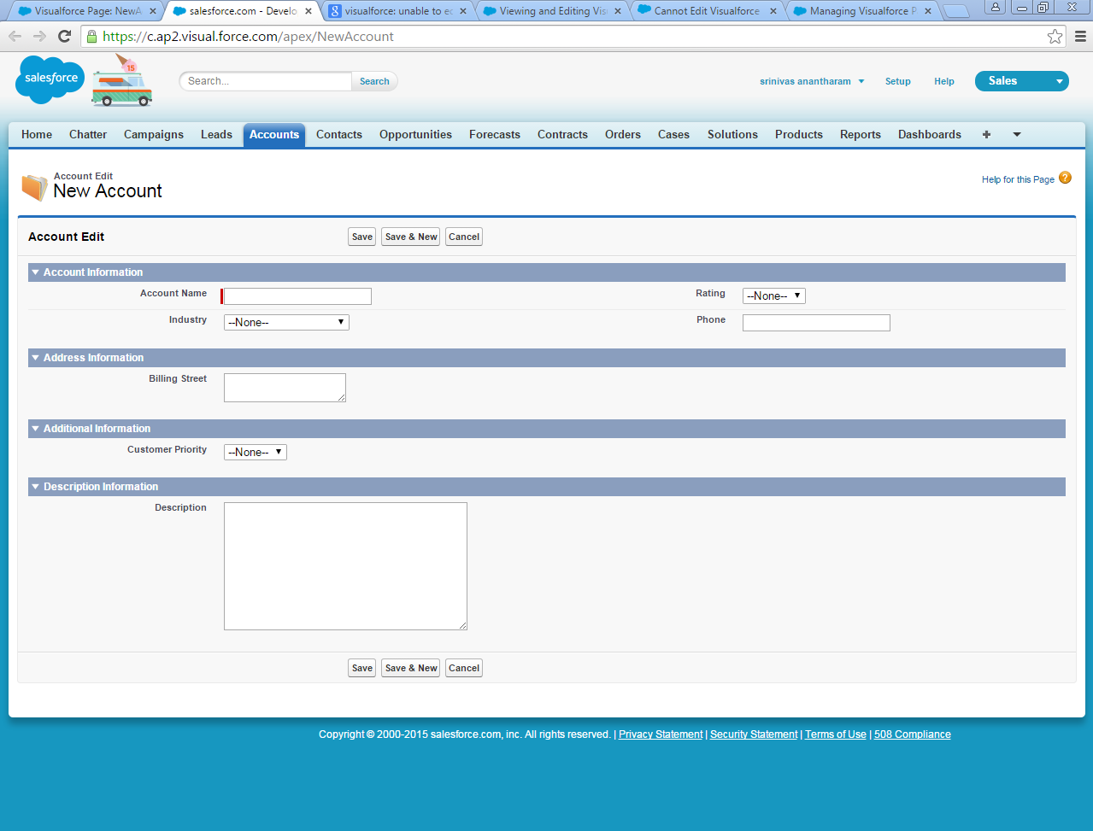
Task: Click the plus icon for all tabs
Action: (986, 134)
